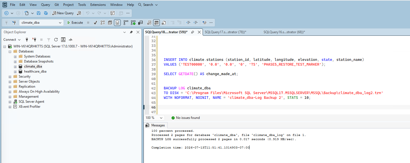Click the No issues found indicator
This screenshot has height=163, width=410.
click(186, 118)
